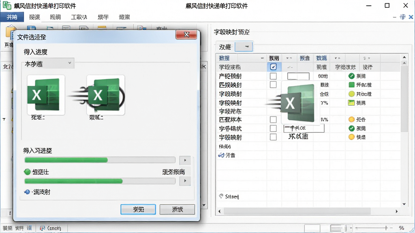Close the file selection dialog with red X
The image size is (415, 233).
pyautogui.click(x=186, y=35)
